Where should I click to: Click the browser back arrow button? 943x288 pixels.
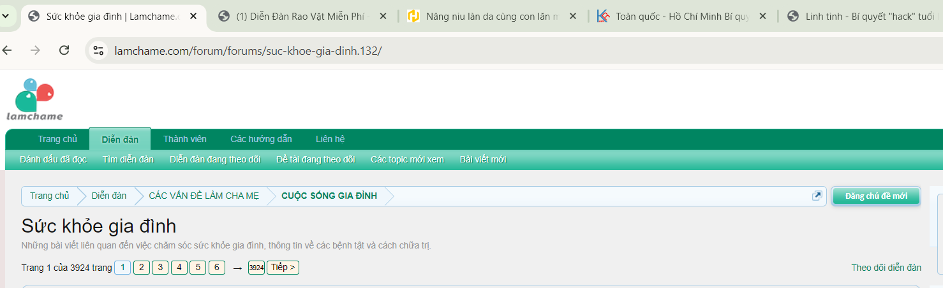(x=7, y=50)
